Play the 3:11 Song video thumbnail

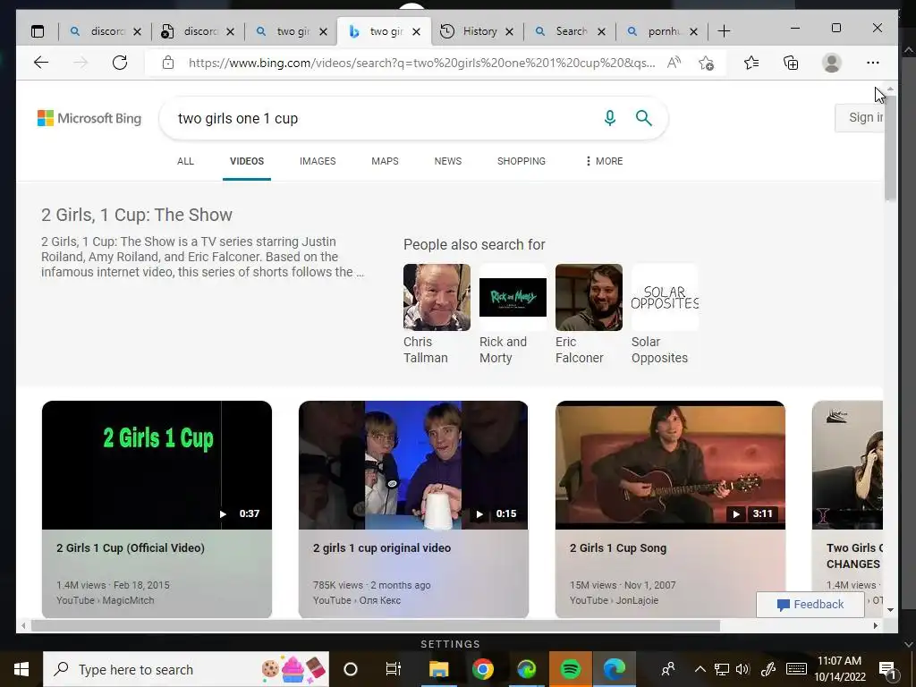pyautogui.click(x=670, y=465)
